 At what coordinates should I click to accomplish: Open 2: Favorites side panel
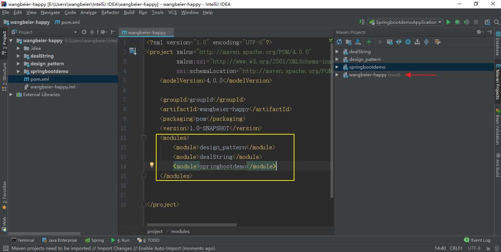(x=4, y=196)
